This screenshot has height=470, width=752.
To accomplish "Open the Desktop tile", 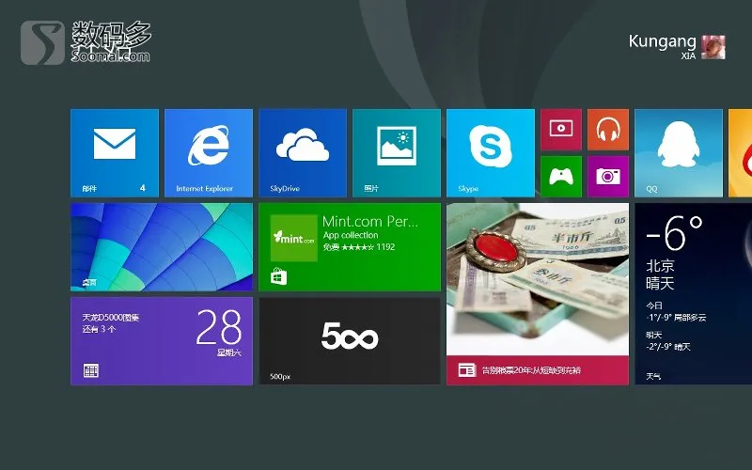I will pyautogui.click(x=161, y=247).
